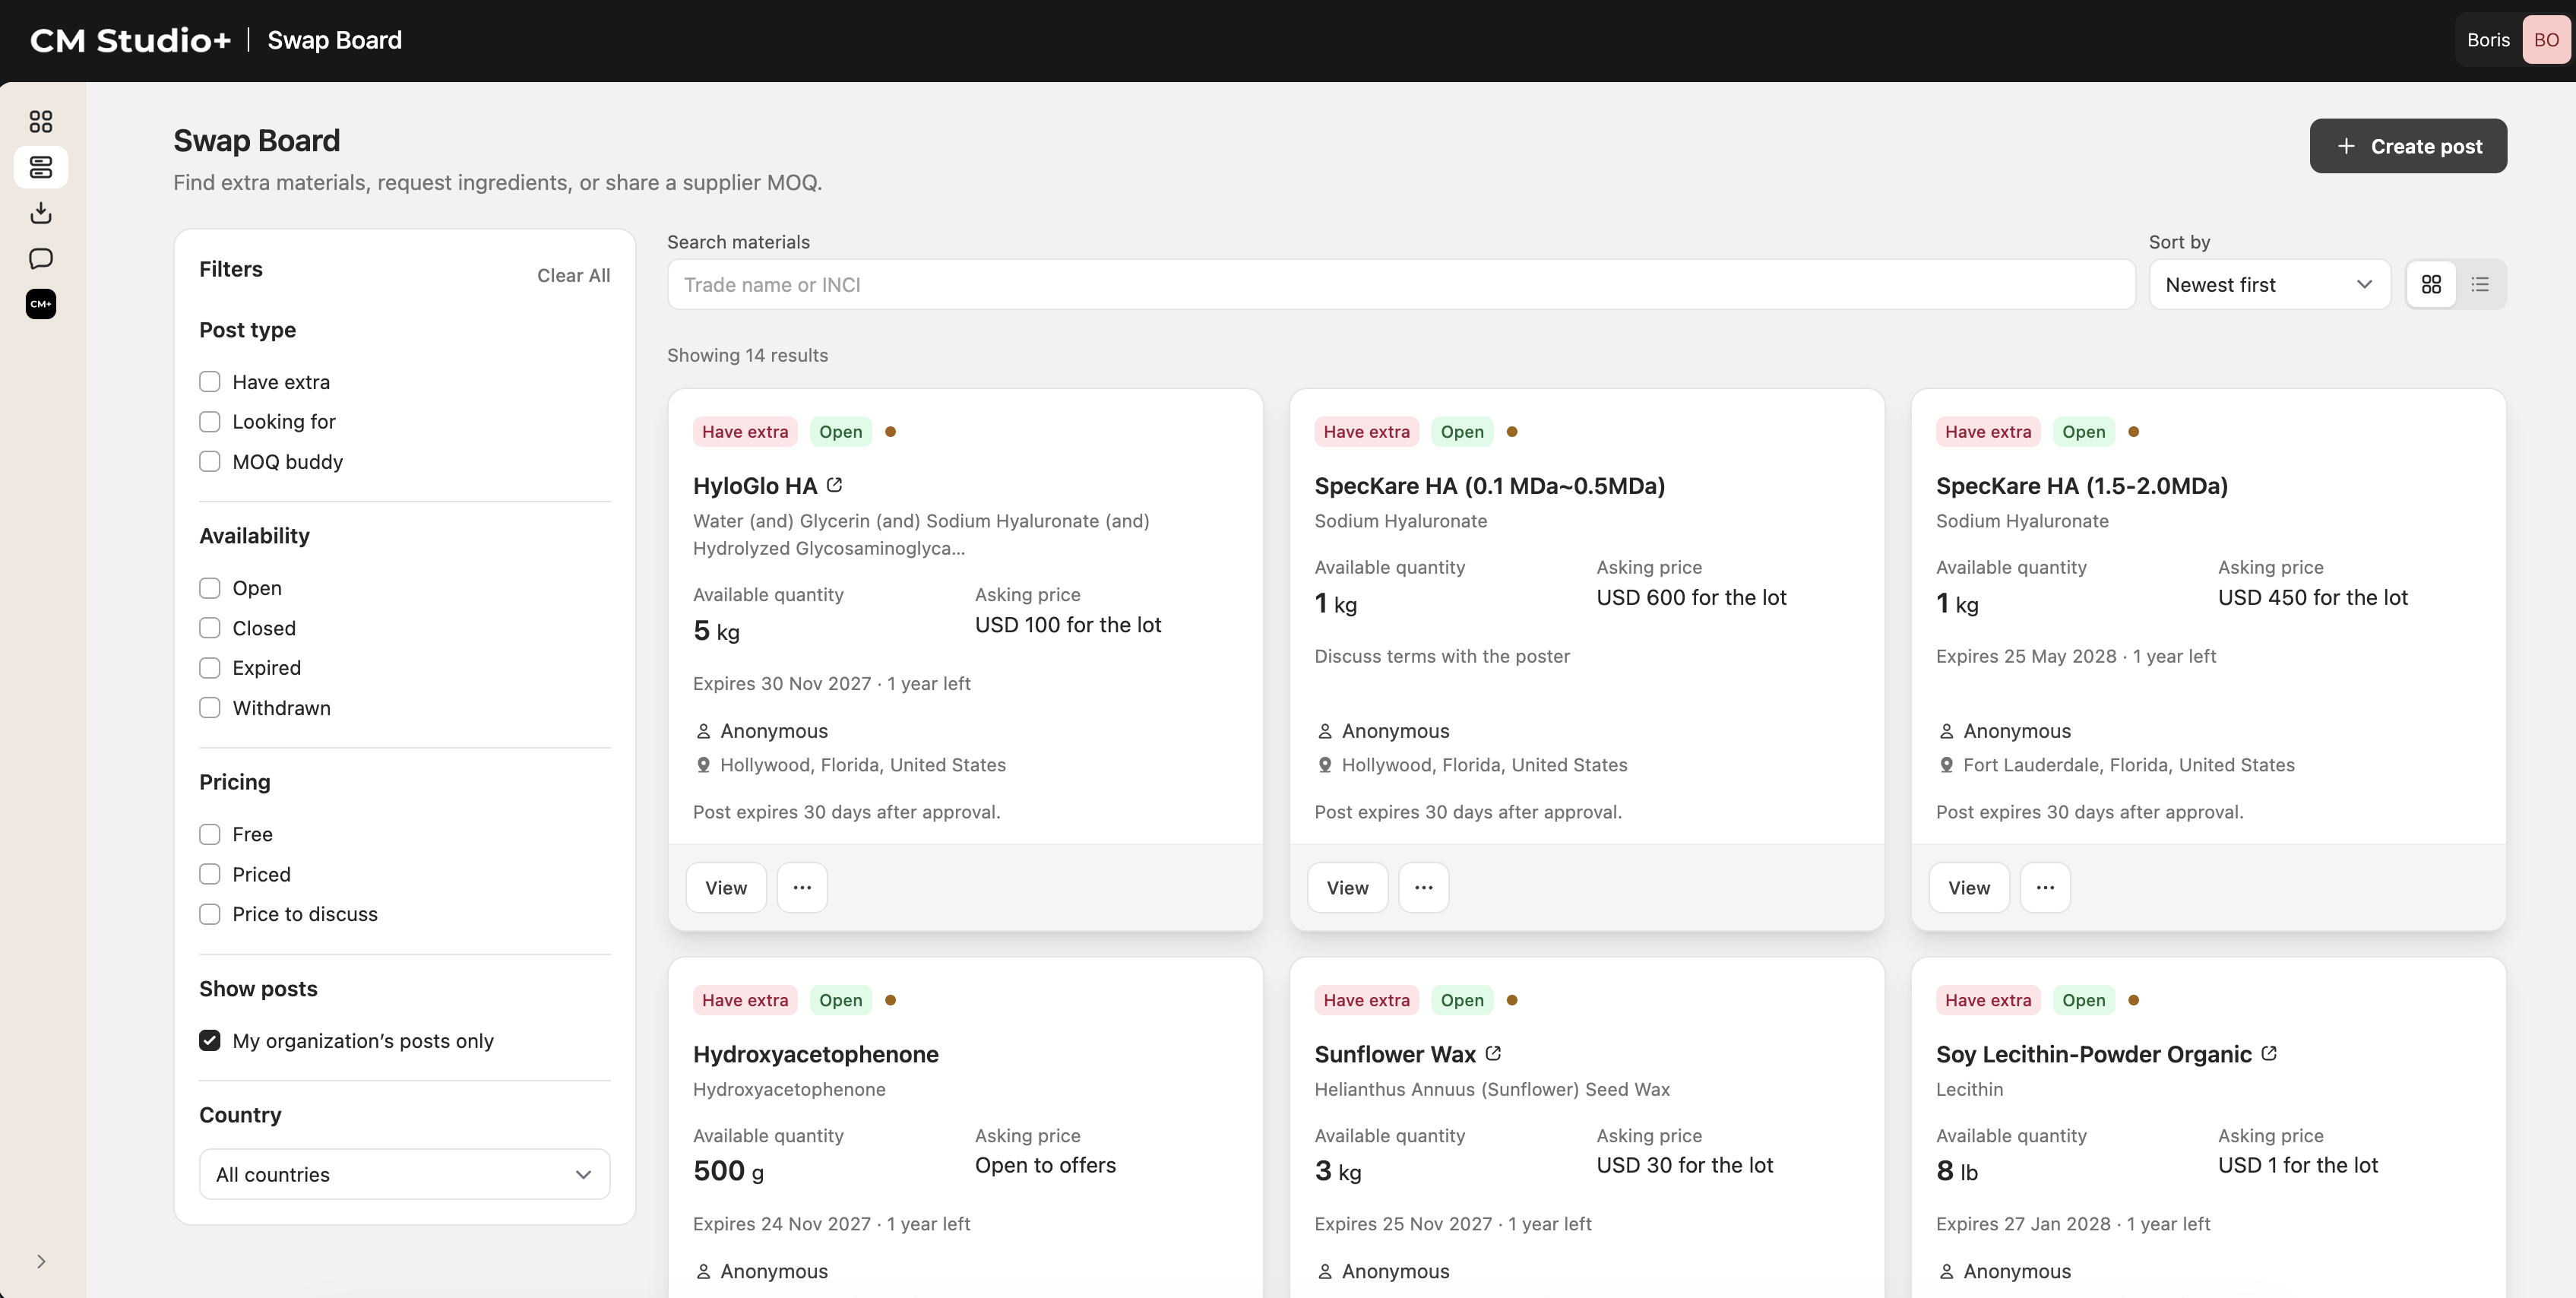Click the HyloGlo HA card title
This screenshot has height=1298, width=2576.
click(755, 486)
